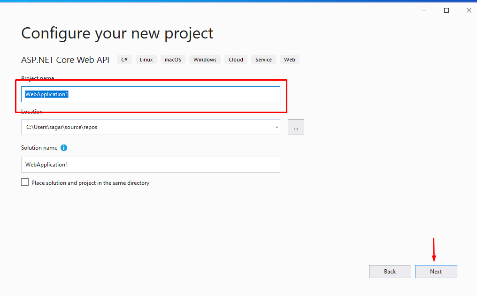This screenshot has width=477, height=296.
Task: Click inside the Project name field
Action: click(150, 94)
